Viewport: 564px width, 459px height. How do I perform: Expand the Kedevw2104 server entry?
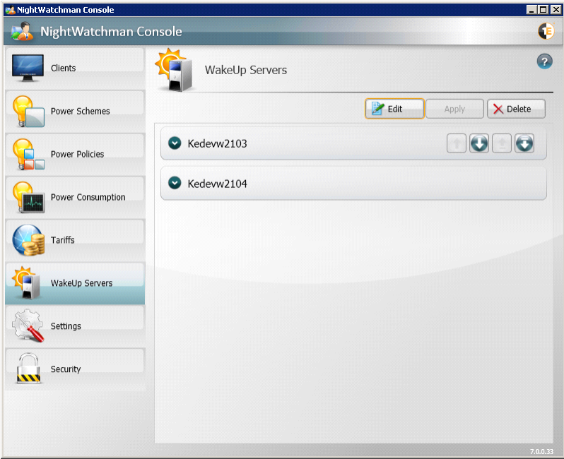(175, 184)
